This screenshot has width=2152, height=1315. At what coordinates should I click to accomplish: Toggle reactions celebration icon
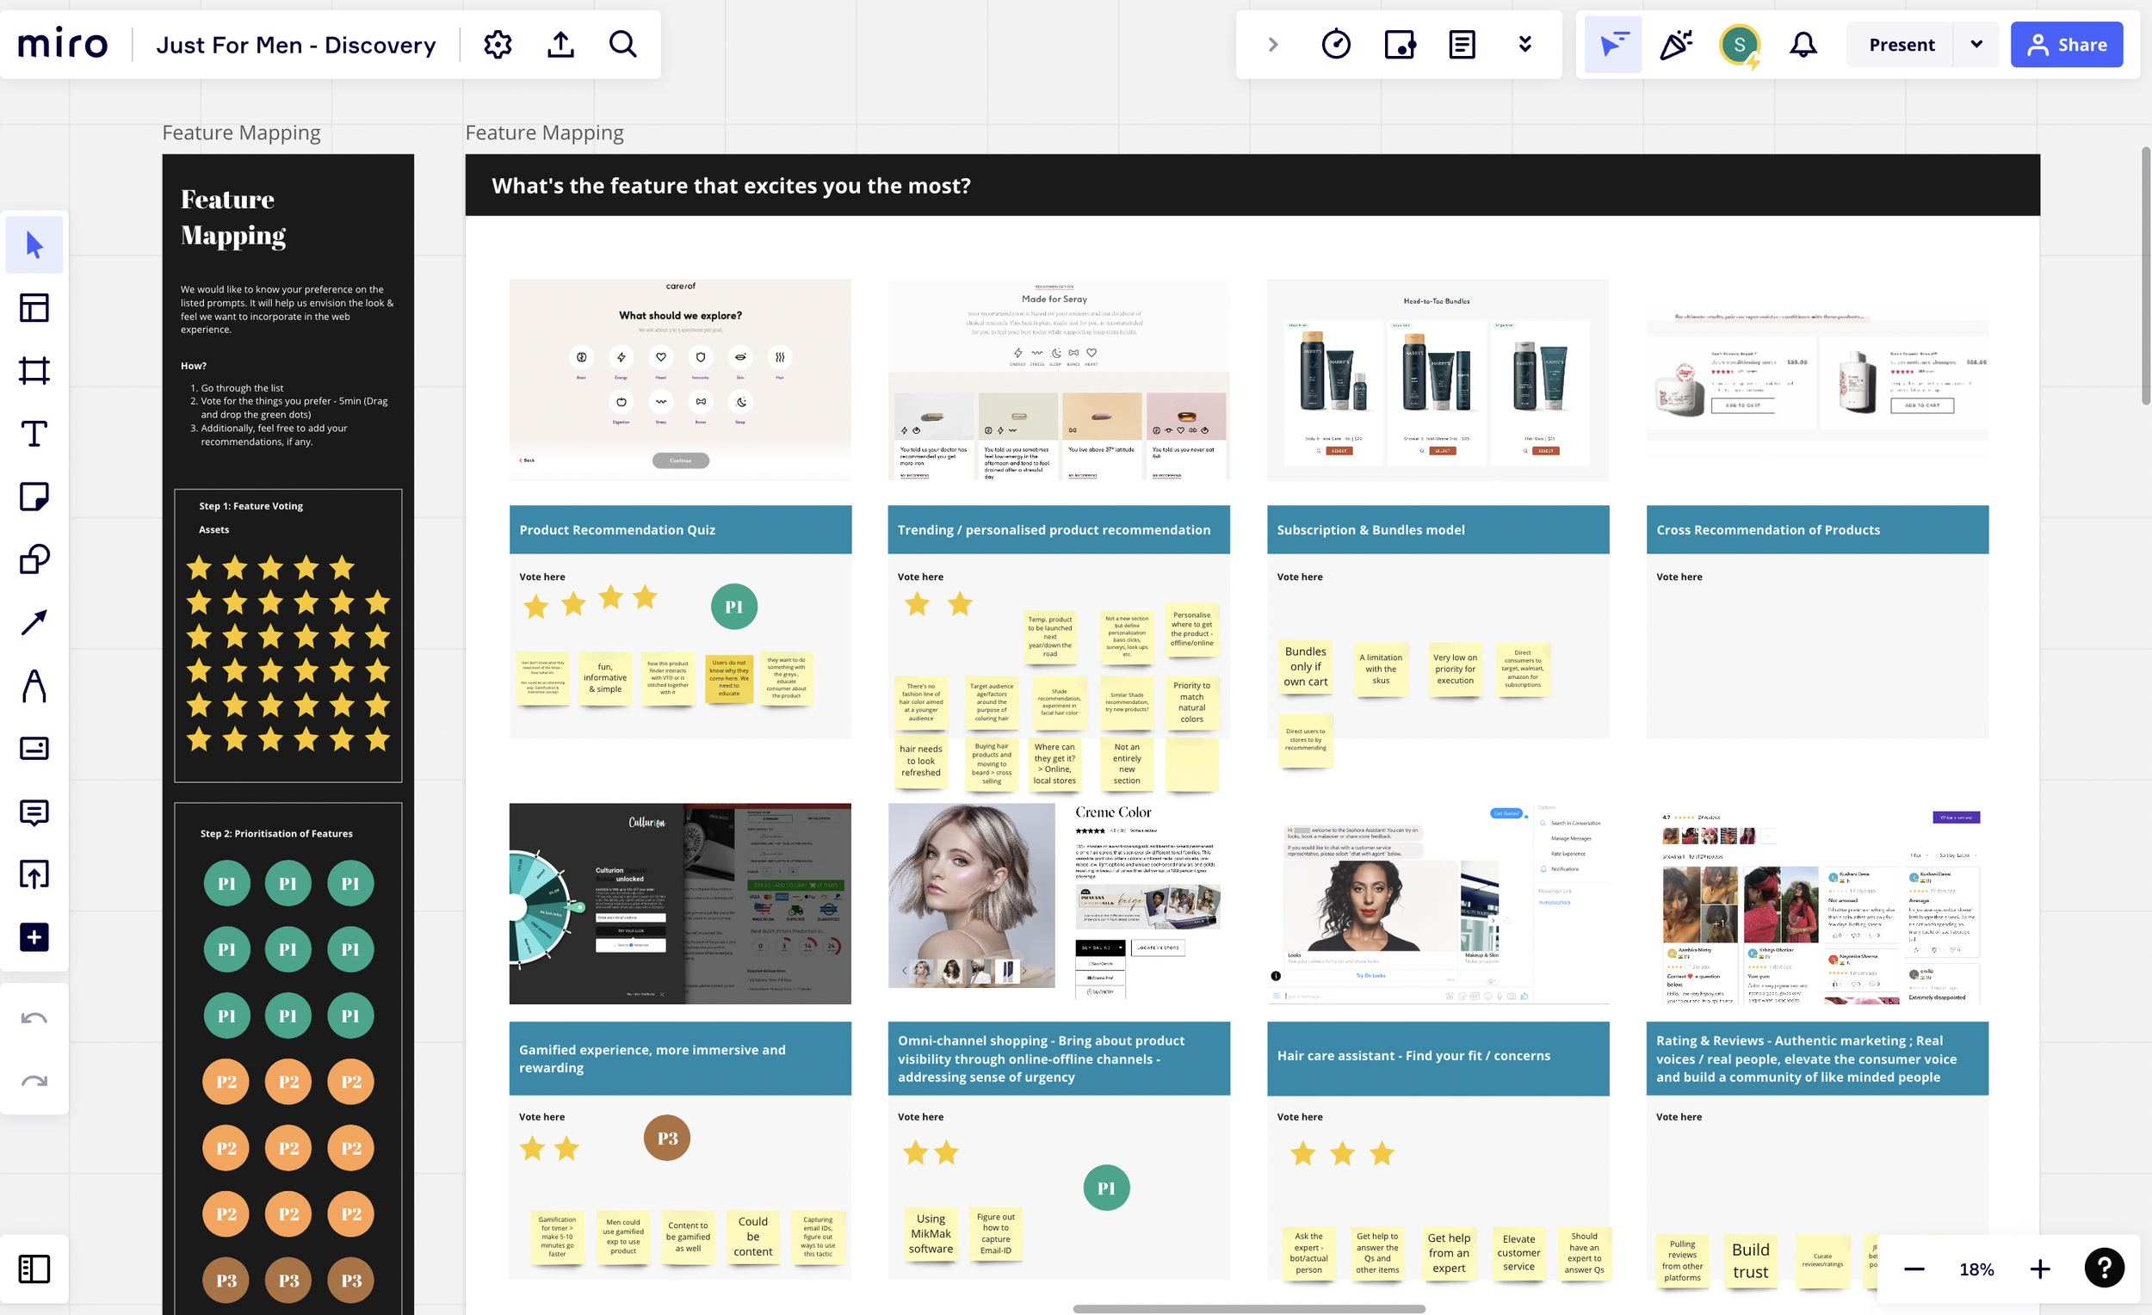(x=1675, y=45)
